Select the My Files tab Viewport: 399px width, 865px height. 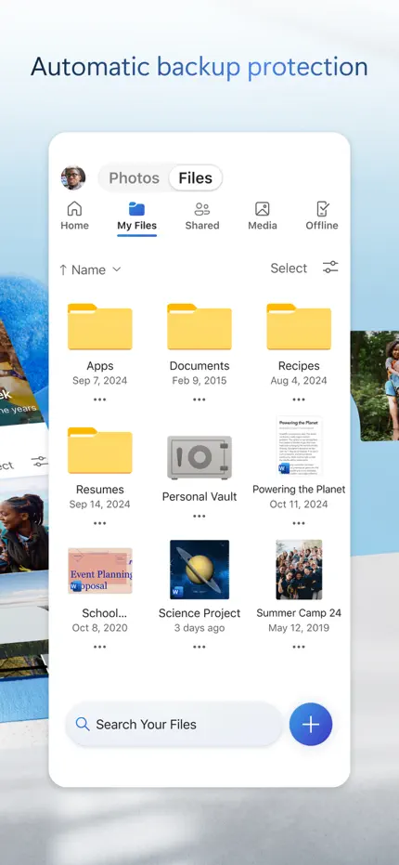(136, 216)
